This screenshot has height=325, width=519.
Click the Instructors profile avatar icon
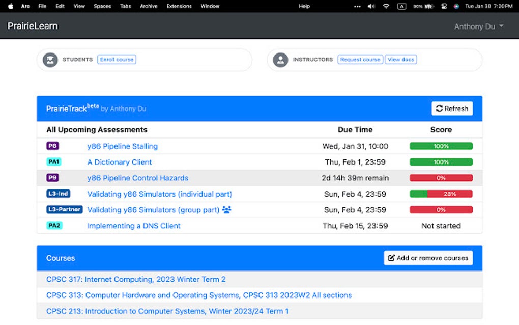(280, 60)
